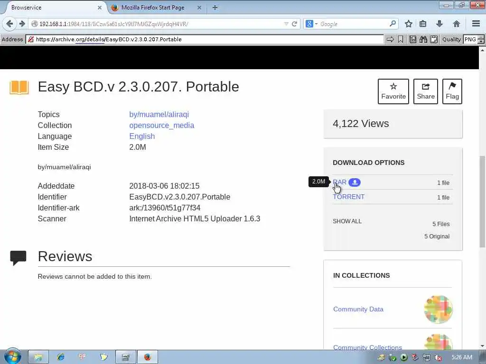This screenshot has width=486, height=364.
Task: Open the Firefox hamburger menu
Action: point(476,24)
